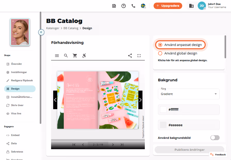
Task: Enable the Använd bakgrundsbild toggle
Action: click(x=215, y=138)
